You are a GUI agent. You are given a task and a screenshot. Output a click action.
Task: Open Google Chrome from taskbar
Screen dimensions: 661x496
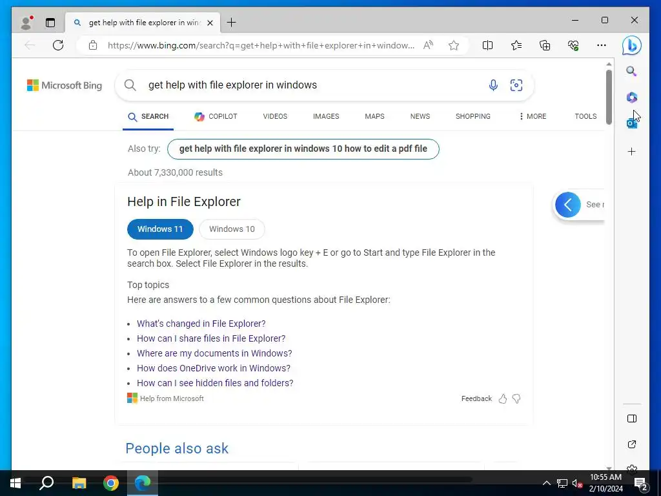pos(111,483)
